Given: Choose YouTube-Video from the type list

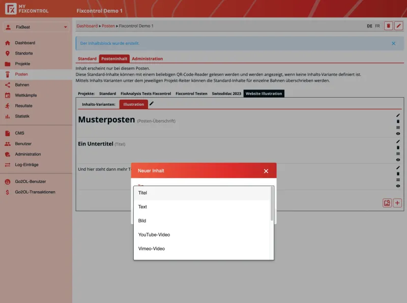Looking at the screenshot, I should tap(201, 235).
